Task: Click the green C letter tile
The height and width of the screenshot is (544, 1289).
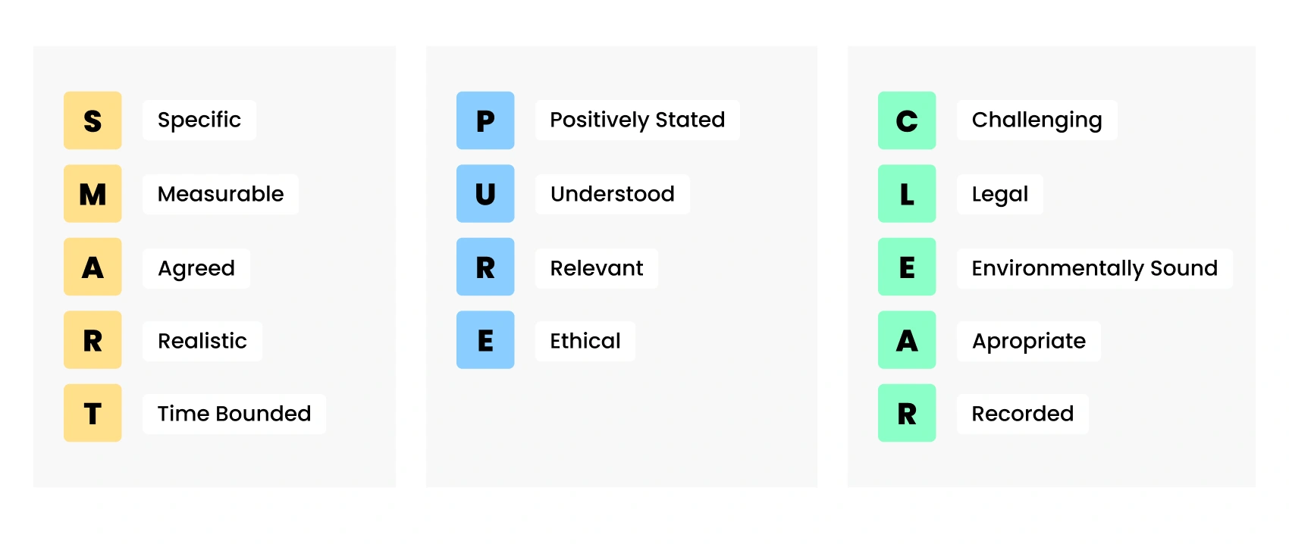Action: (x=907, y=120)
